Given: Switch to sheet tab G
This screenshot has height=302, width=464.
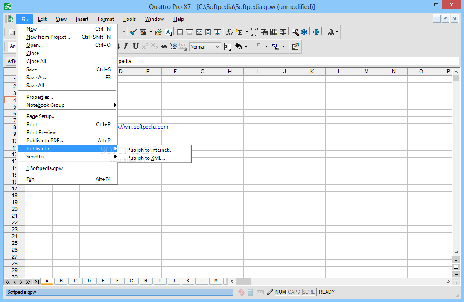Looking at the screenshot, I should 131,281.
